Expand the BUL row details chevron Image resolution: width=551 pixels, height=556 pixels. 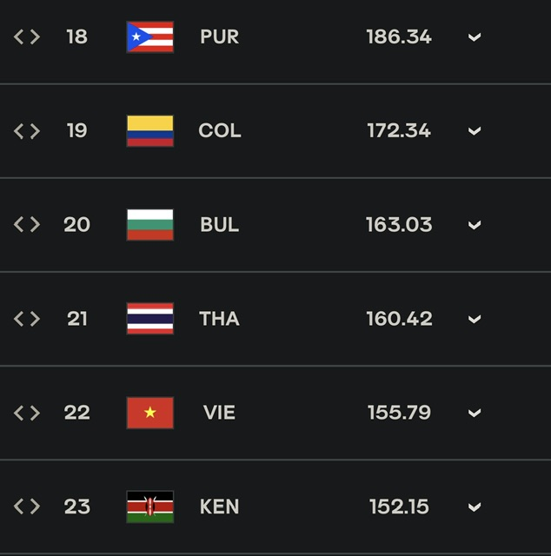tap(475, 225)
